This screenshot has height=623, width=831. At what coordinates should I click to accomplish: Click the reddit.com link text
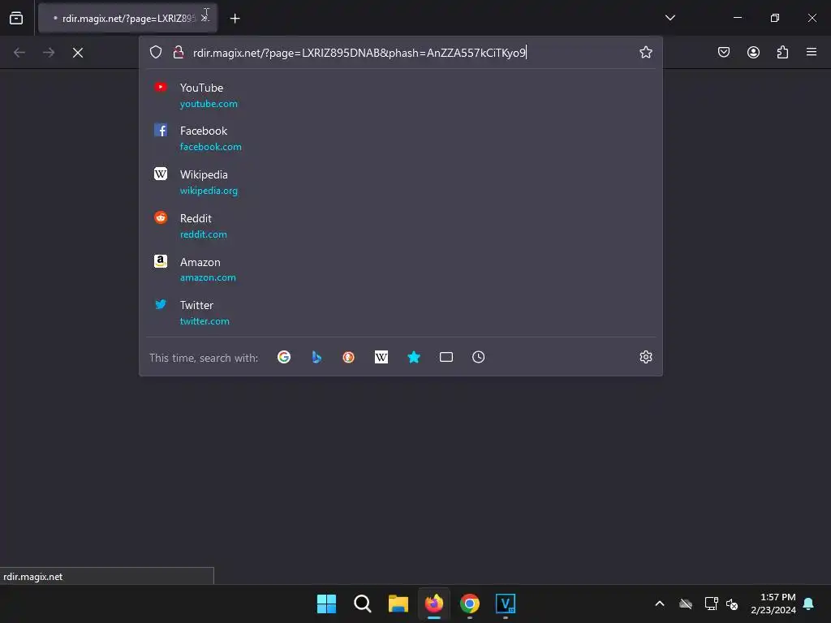pyautogui.click(x=204, y=234)
